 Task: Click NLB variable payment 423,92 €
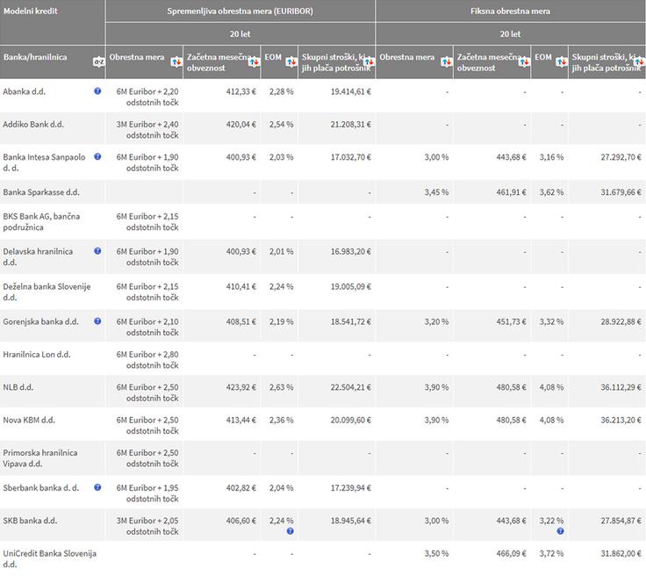pos(241,387)
